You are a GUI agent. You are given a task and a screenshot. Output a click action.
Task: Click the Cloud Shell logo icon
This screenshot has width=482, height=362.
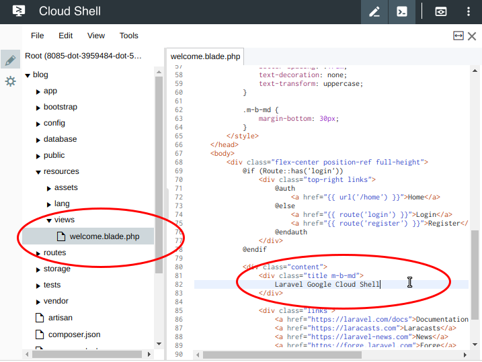tap(19, 11)
